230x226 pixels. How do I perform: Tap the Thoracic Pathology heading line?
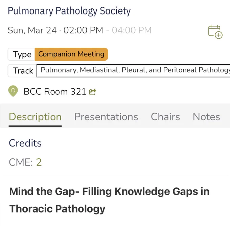[57, 209]
